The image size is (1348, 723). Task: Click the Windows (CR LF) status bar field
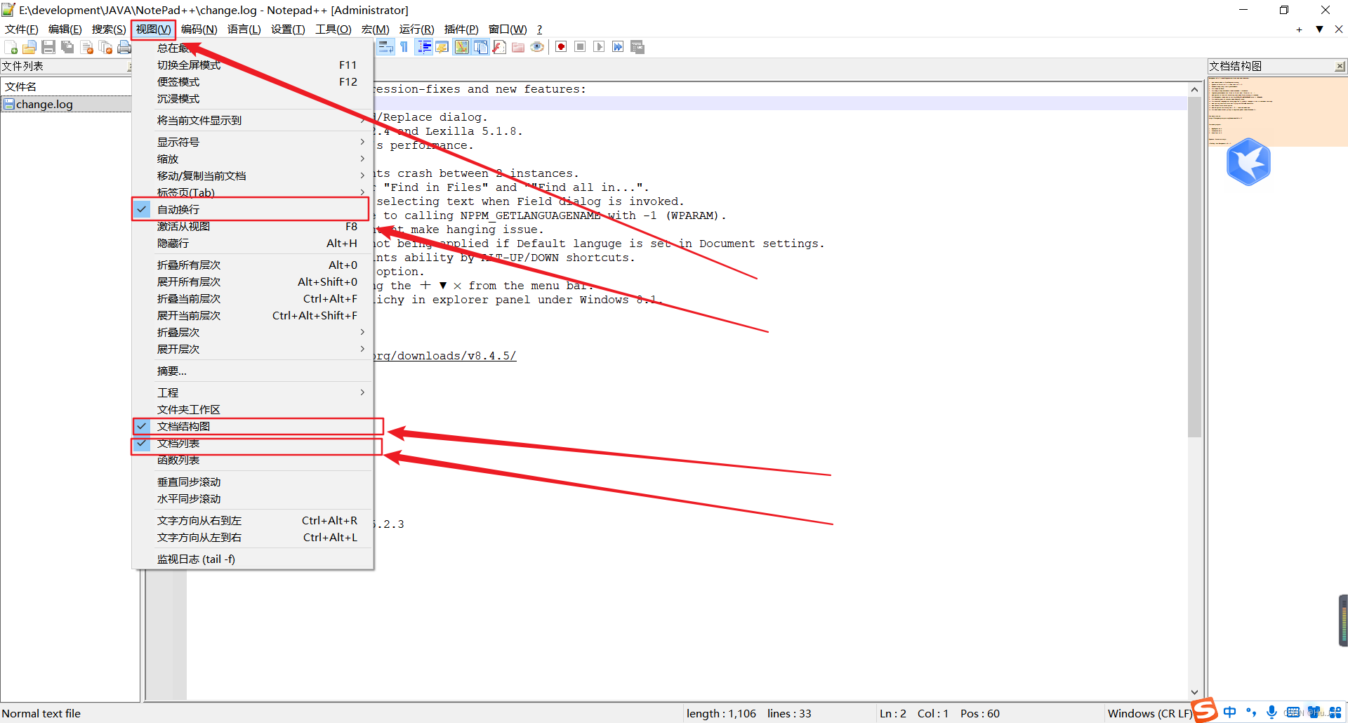coord(1149,713)
